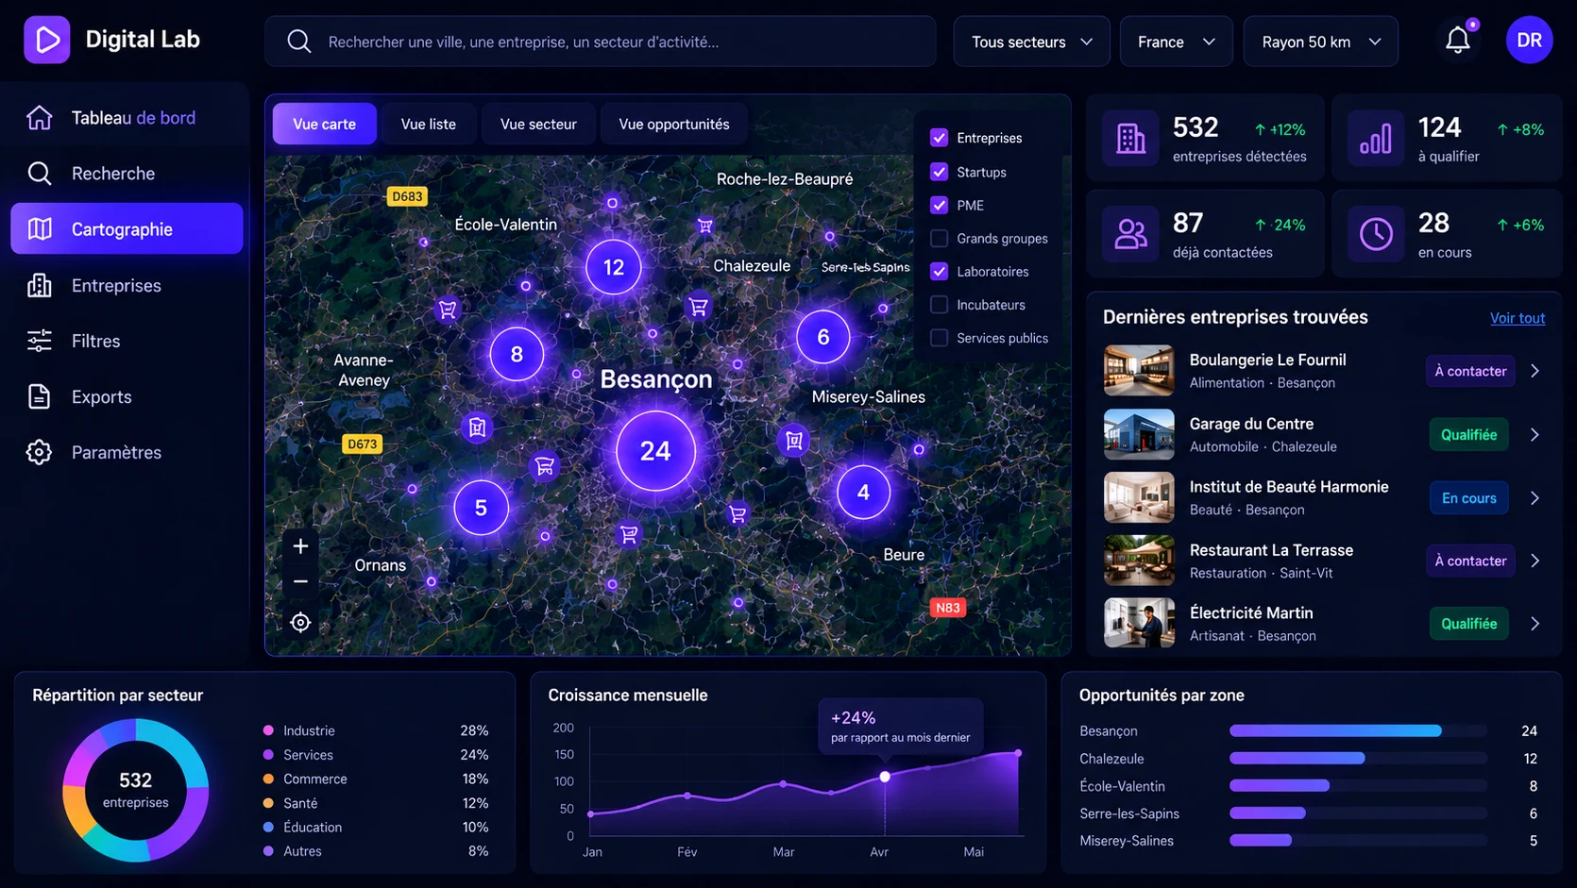Switch to Vue secteur tab
Screen dimensions: 1577x888
(538, 124)
